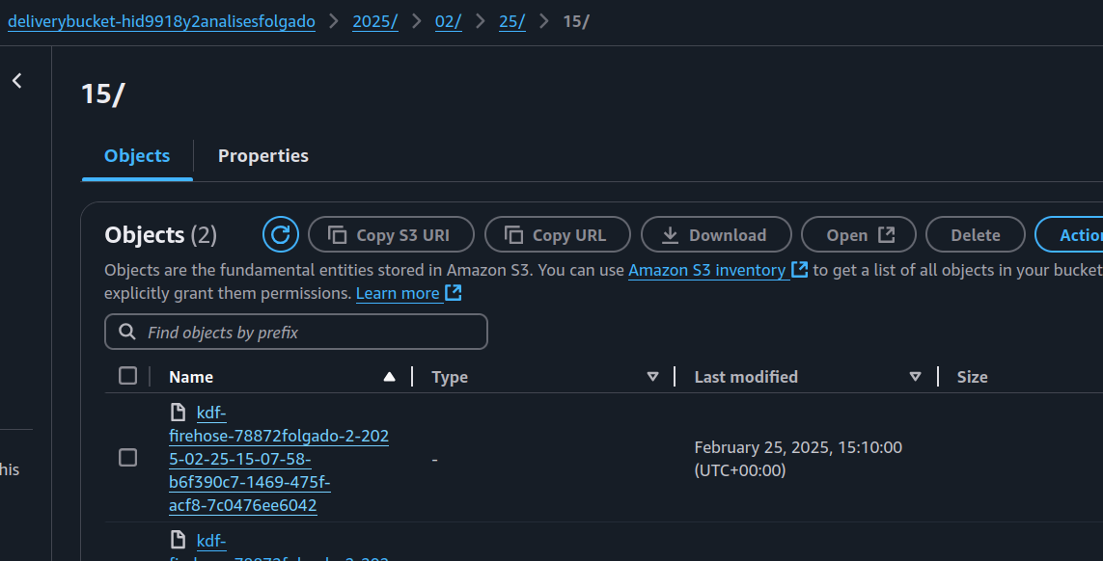This screenshot has height=561, width=1103.
Task: Click the file icon of first kdf-firehose object
Action: tap(178, 413)
